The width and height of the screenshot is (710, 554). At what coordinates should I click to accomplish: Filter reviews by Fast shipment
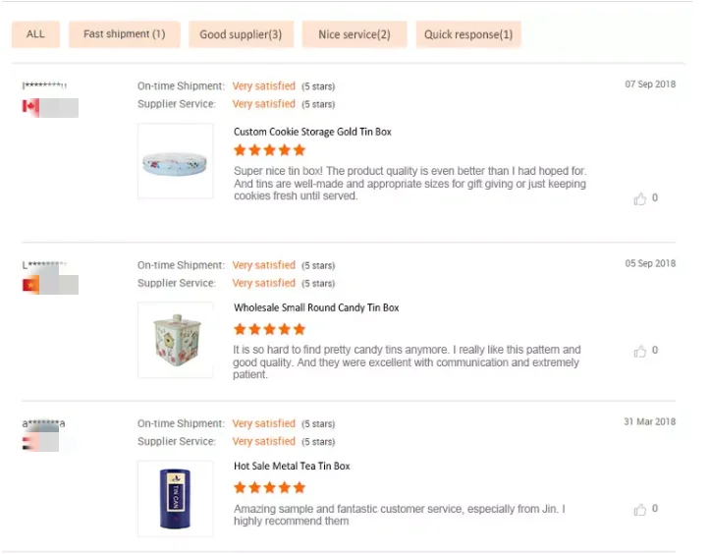point(124,34)
